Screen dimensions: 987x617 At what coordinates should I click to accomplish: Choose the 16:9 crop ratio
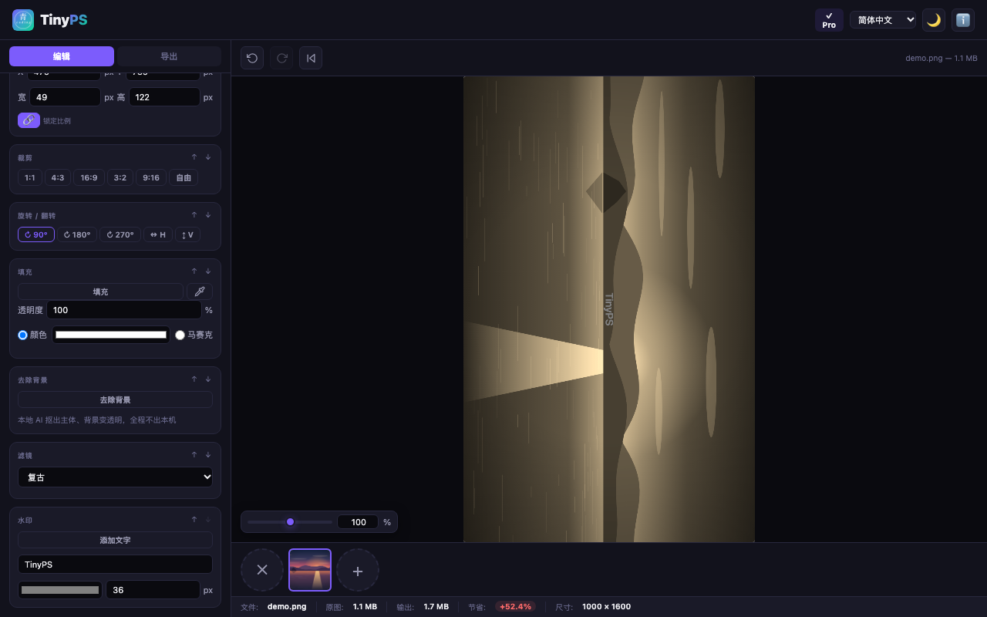point(89,177)
